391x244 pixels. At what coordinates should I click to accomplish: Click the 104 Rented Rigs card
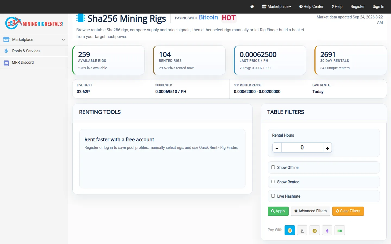189,60
